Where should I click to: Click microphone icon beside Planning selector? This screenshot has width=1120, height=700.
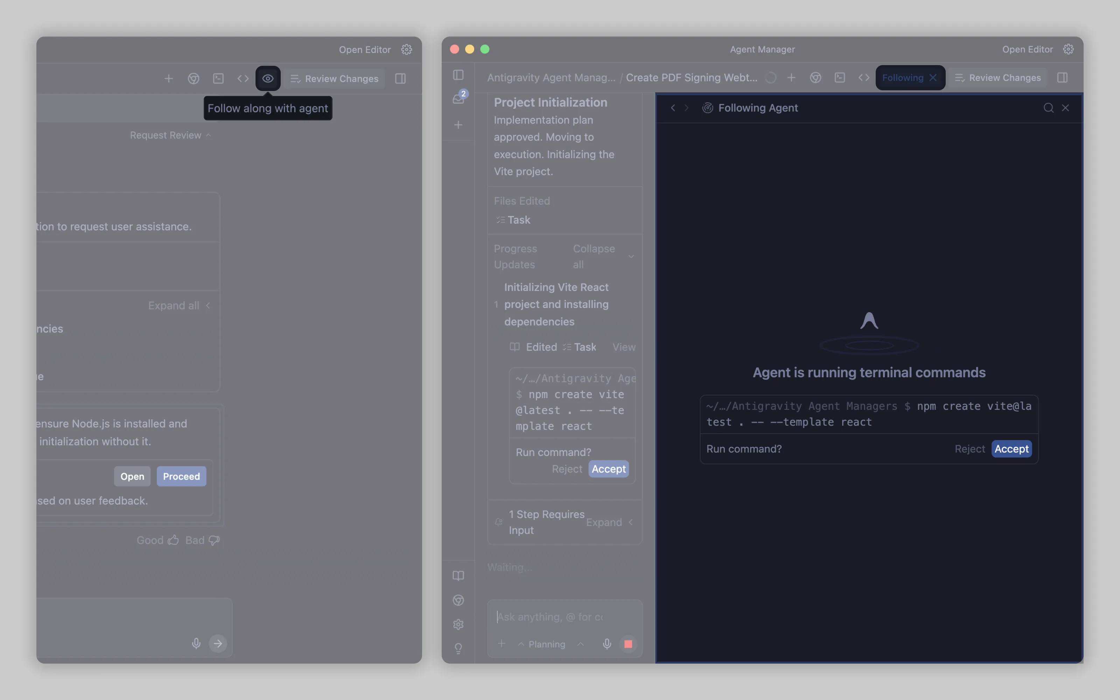pyautogui.click(x=607, y=644)
